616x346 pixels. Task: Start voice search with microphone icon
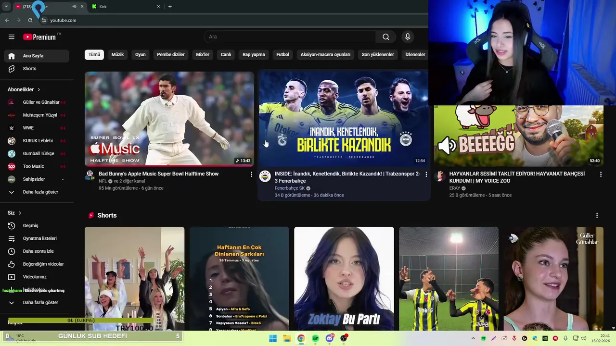click(408, 37)
